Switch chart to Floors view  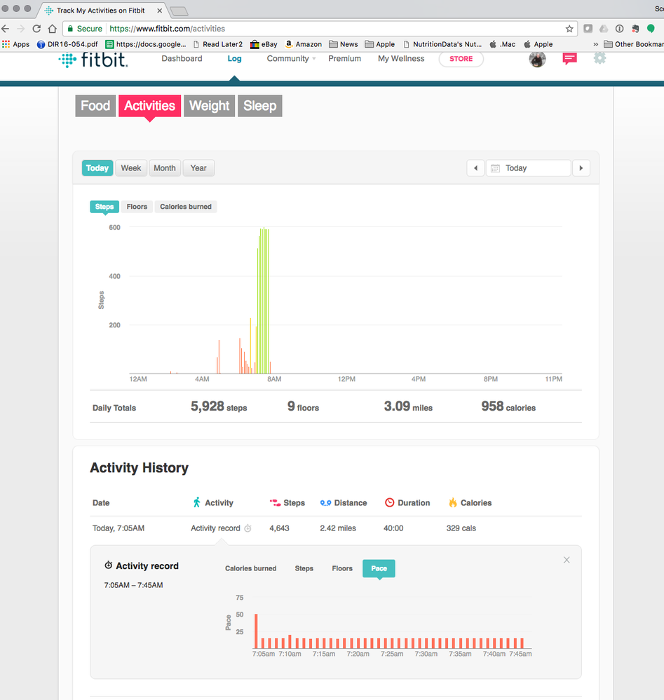[x=137, y=207]
